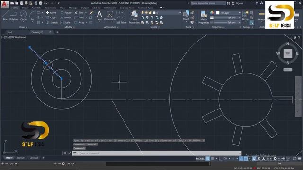Toggle clean screen icon in status bar
This screenshot has height=170, width=303.
[294, 159]
